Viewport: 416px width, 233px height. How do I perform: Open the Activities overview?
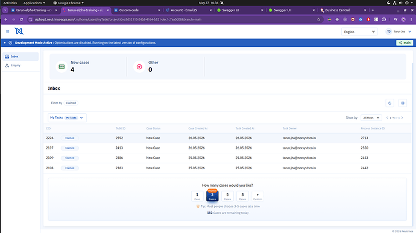pyautogui.click(x=10, y=3)
